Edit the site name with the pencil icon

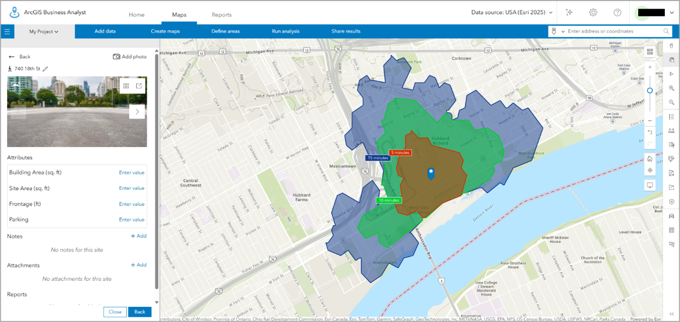point(45,68)
